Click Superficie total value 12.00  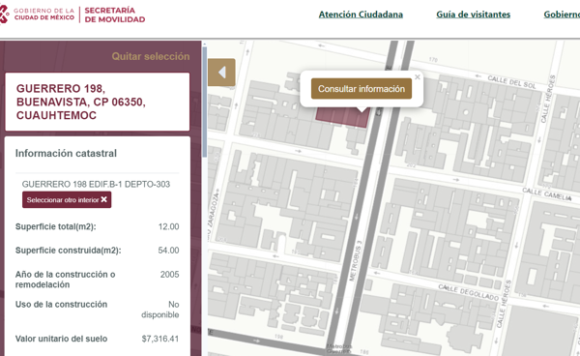[x=168, y=226]
